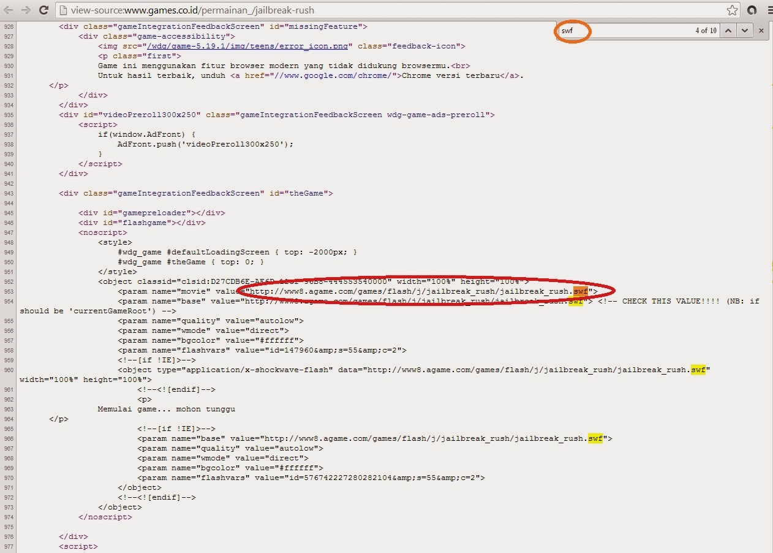This screenshot has width=773, height=553.
Task: Click the value "#ffffff" on line 957
Action: coord(276,340)
